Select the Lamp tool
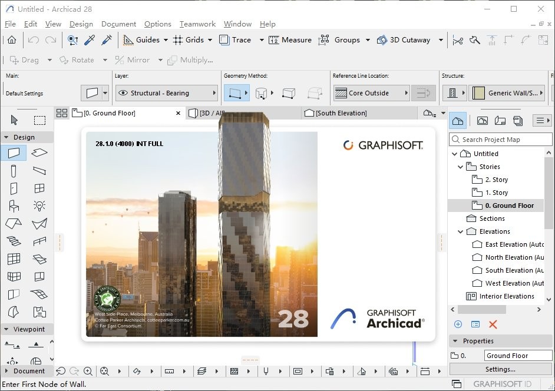The width and height of the screenshot is (555, 391). click(x=39, y=205)
